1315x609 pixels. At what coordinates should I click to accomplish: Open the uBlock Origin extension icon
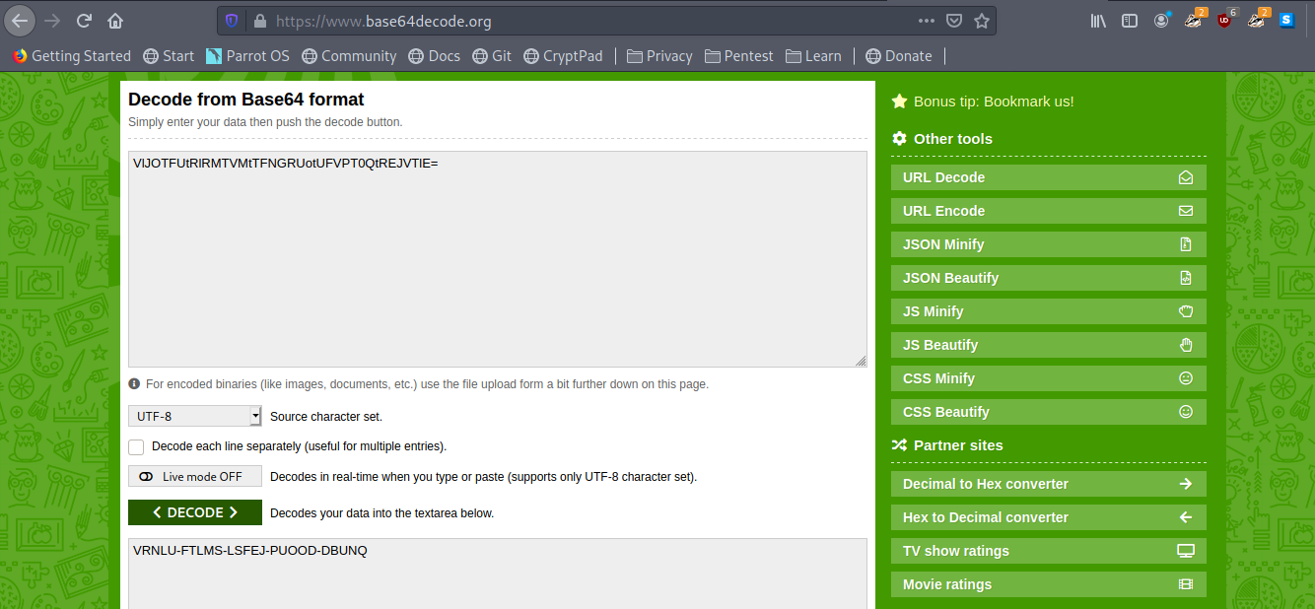(1224, 21)
